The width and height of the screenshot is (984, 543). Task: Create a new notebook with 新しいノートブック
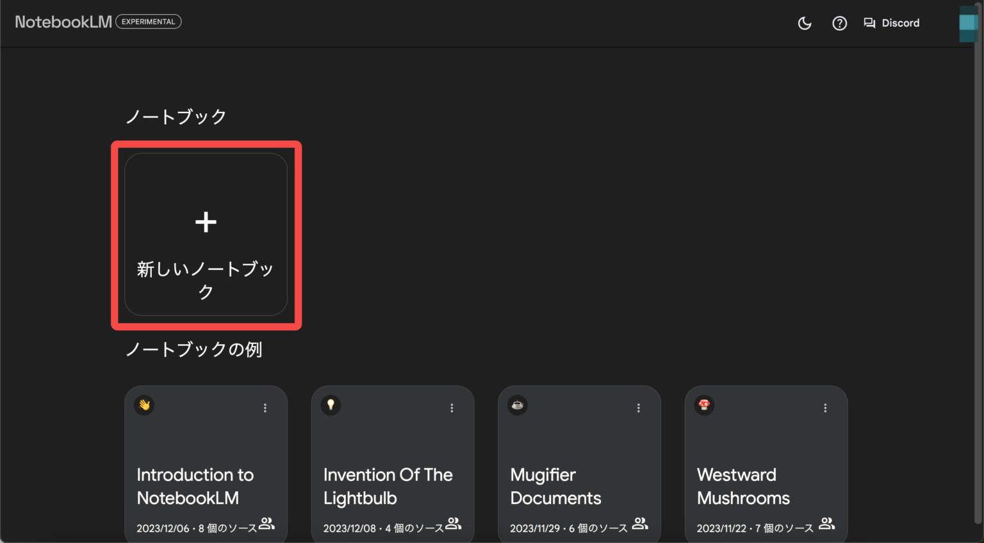pyautogui.click(x=206, y=235)
